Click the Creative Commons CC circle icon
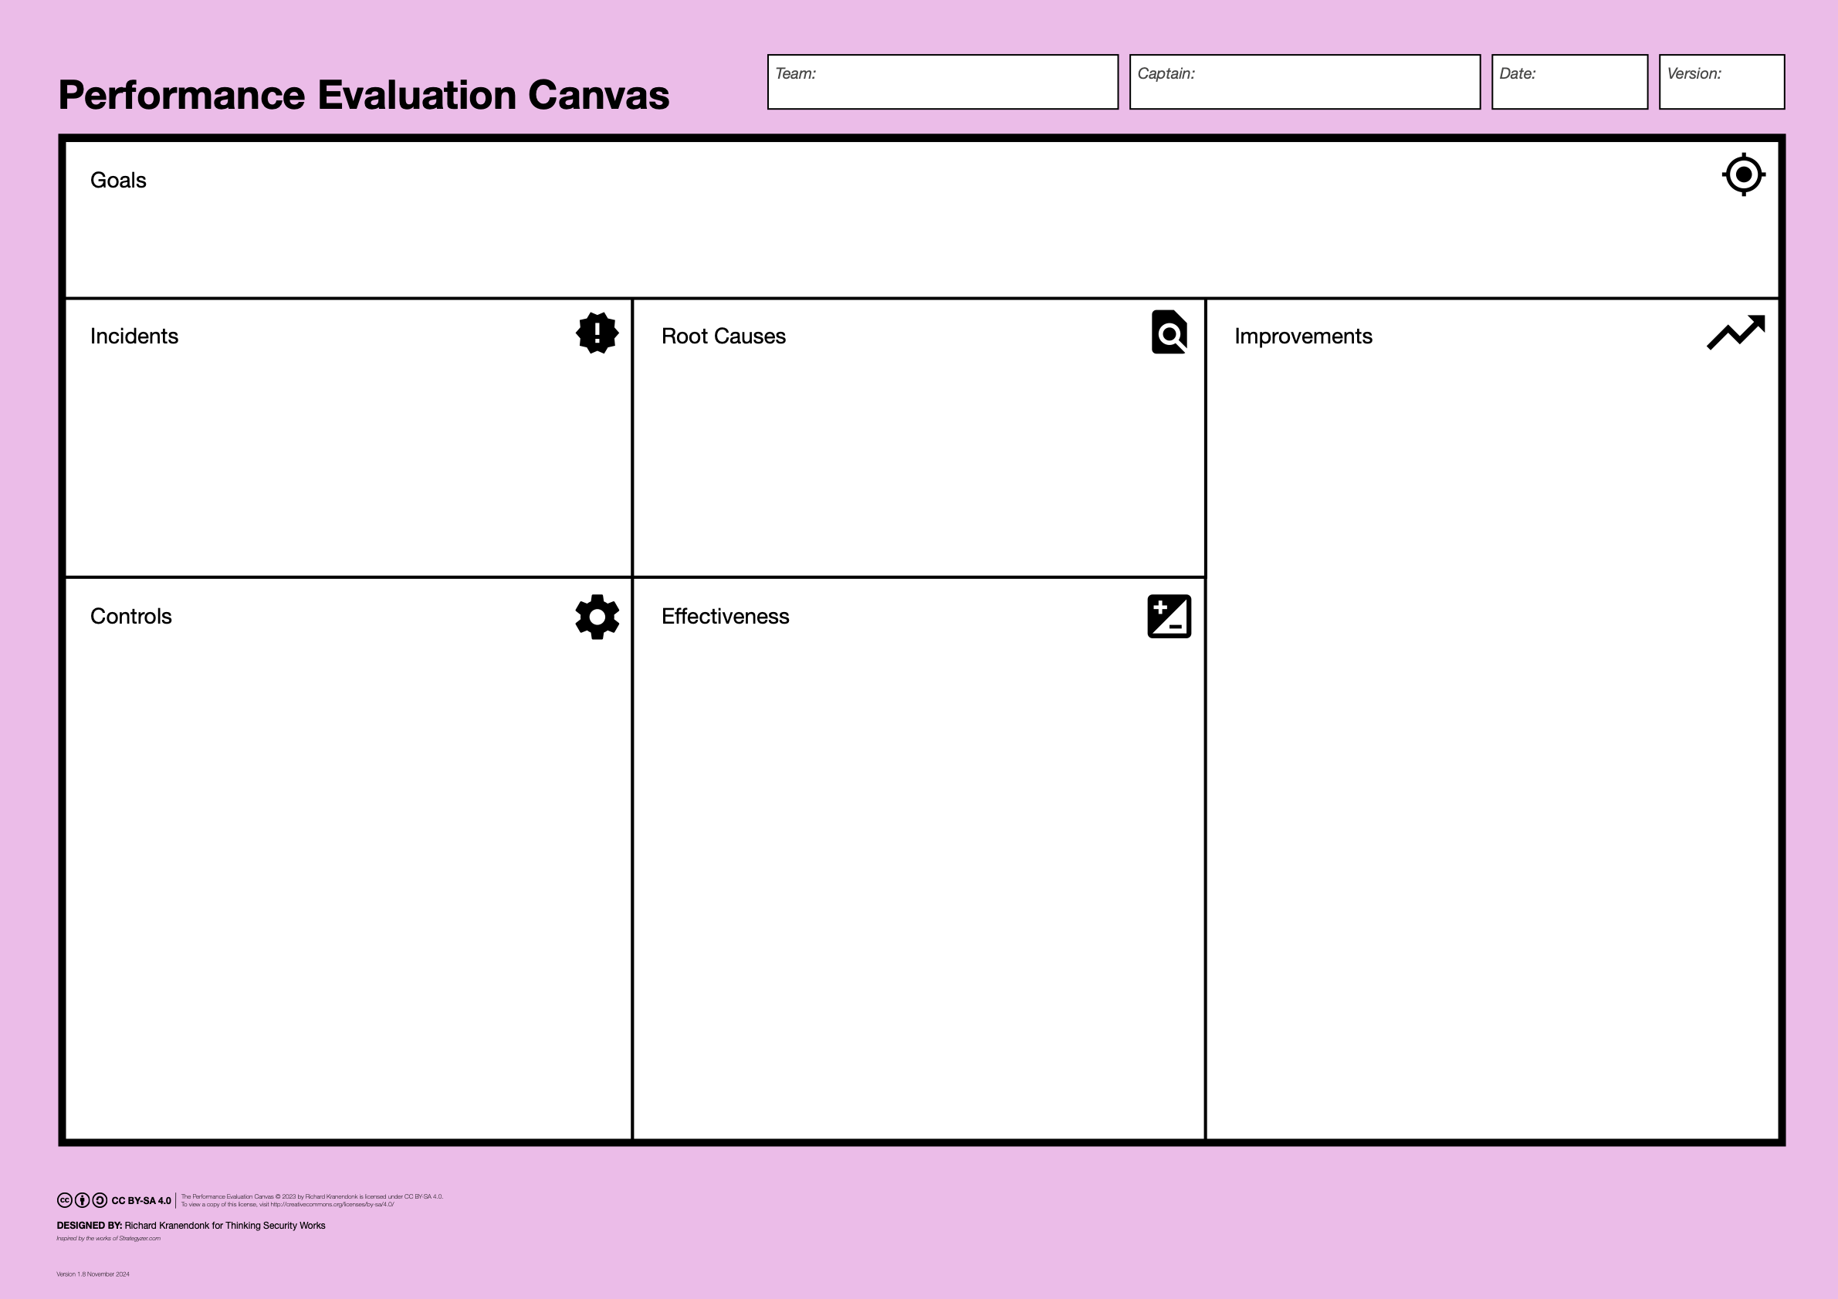The image size is (1838, 1299). pyautogui.click(x=65, y=1200)
